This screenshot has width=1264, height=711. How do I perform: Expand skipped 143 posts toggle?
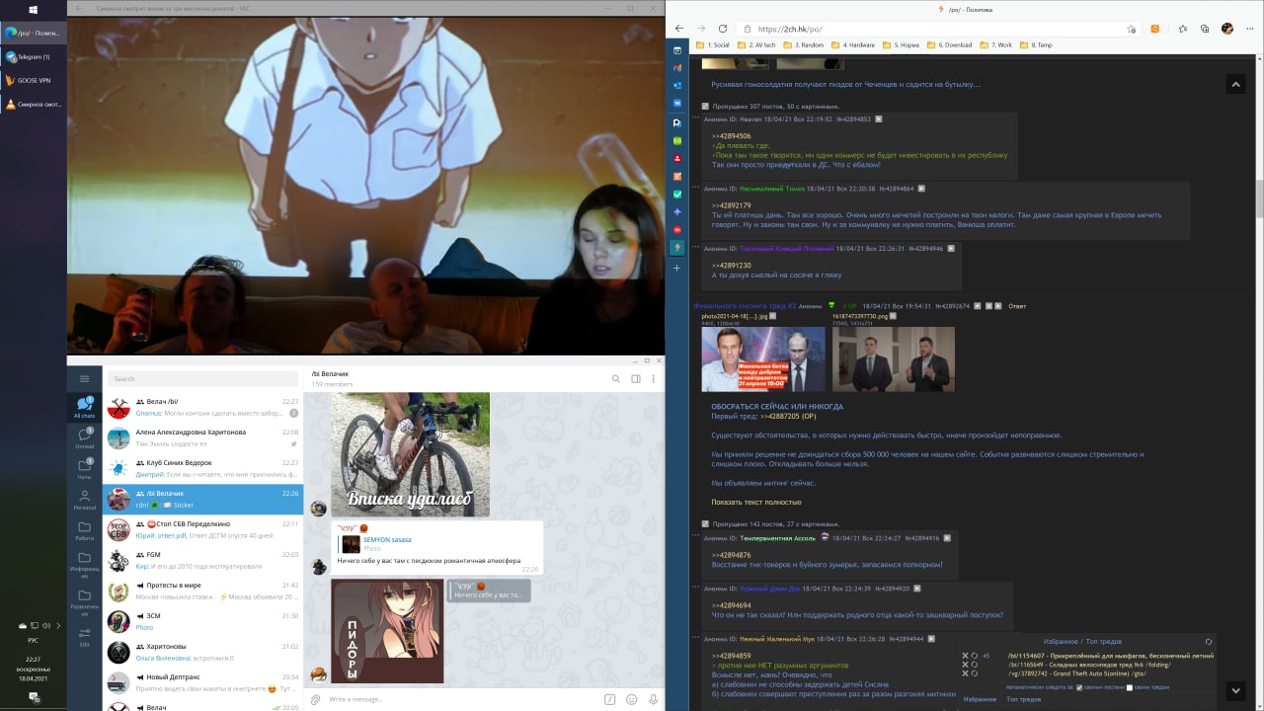pyautogui.click(x=705, y=523)
